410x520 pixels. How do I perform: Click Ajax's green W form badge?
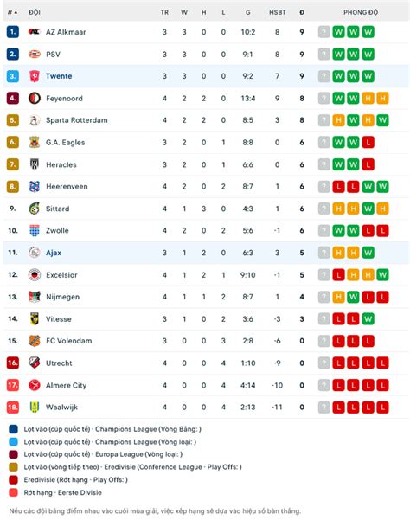click(x=368, y=253)
